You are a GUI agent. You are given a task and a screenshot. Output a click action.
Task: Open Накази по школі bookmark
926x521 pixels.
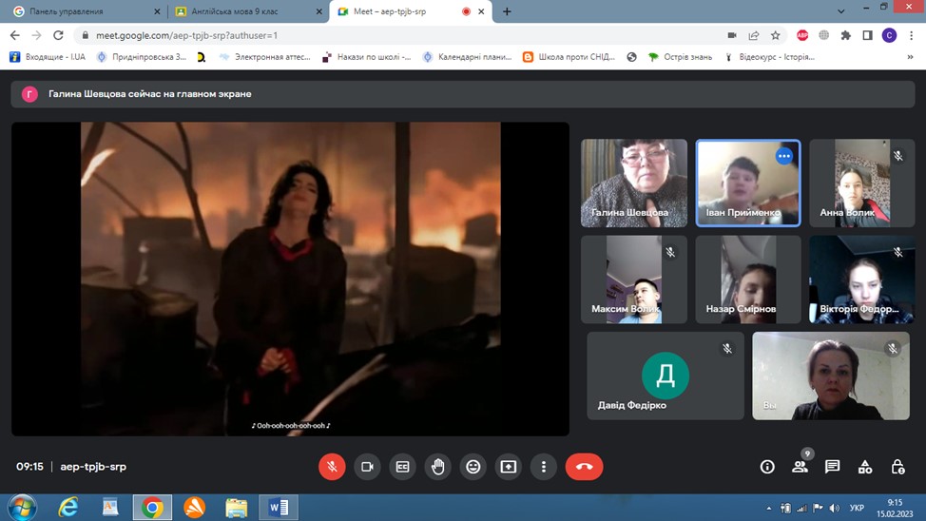[366, 57]
